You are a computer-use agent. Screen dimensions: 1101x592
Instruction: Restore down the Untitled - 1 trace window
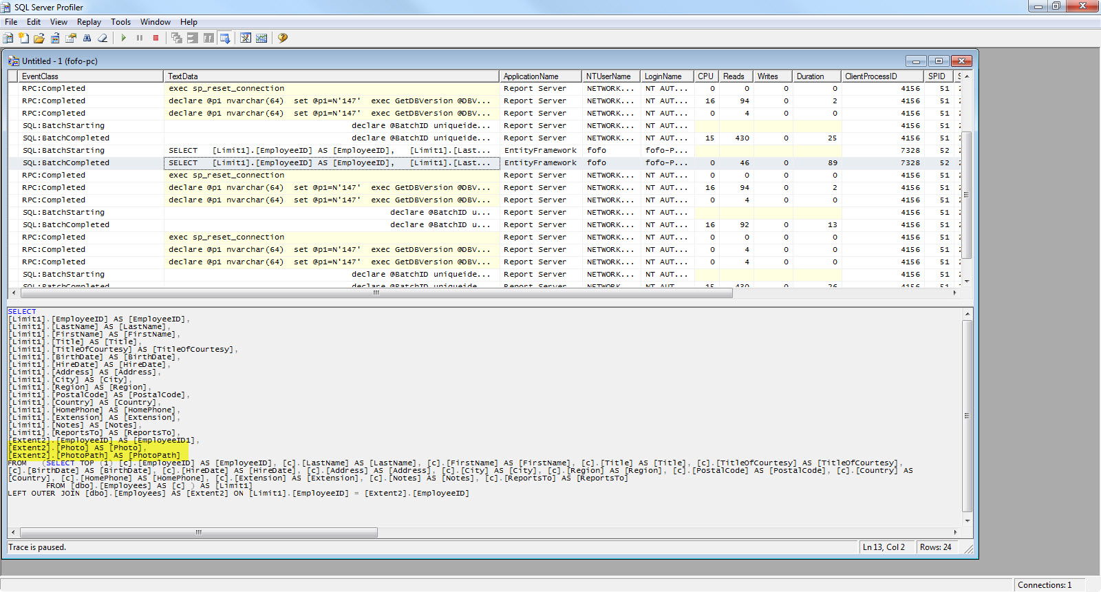pyautogui.click(x=939, y=61)
